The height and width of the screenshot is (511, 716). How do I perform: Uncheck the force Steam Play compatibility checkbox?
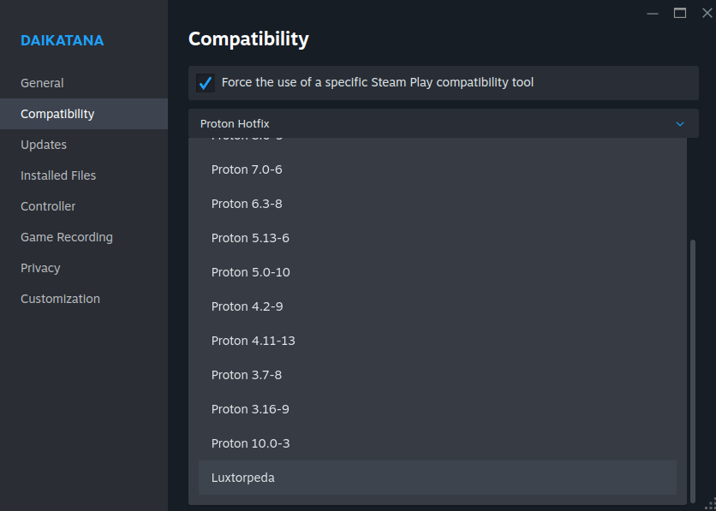[x=206, y=83]
